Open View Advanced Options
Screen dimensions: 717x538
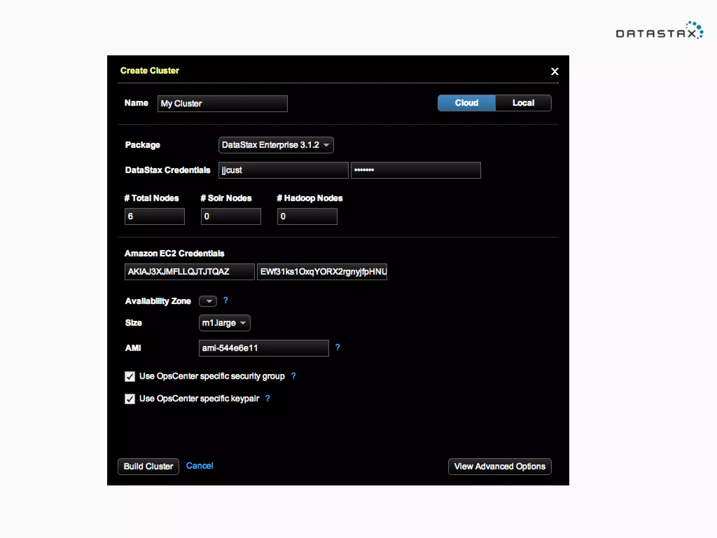500,467
